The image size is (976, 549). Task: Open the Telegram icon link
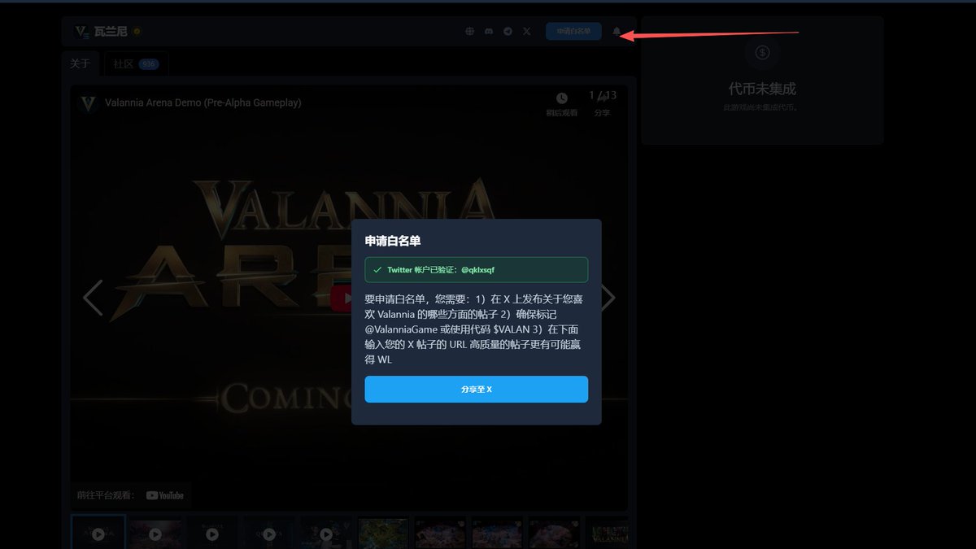coord(508,32)
